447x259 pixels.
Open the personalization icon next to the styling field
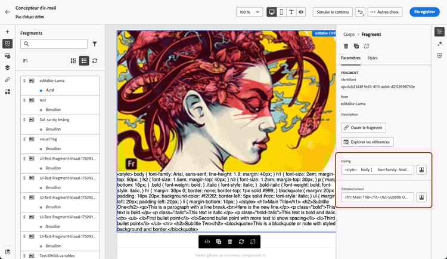421,169
